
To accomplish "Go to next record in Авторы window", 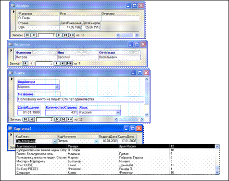I will click(x=59, y=35).
